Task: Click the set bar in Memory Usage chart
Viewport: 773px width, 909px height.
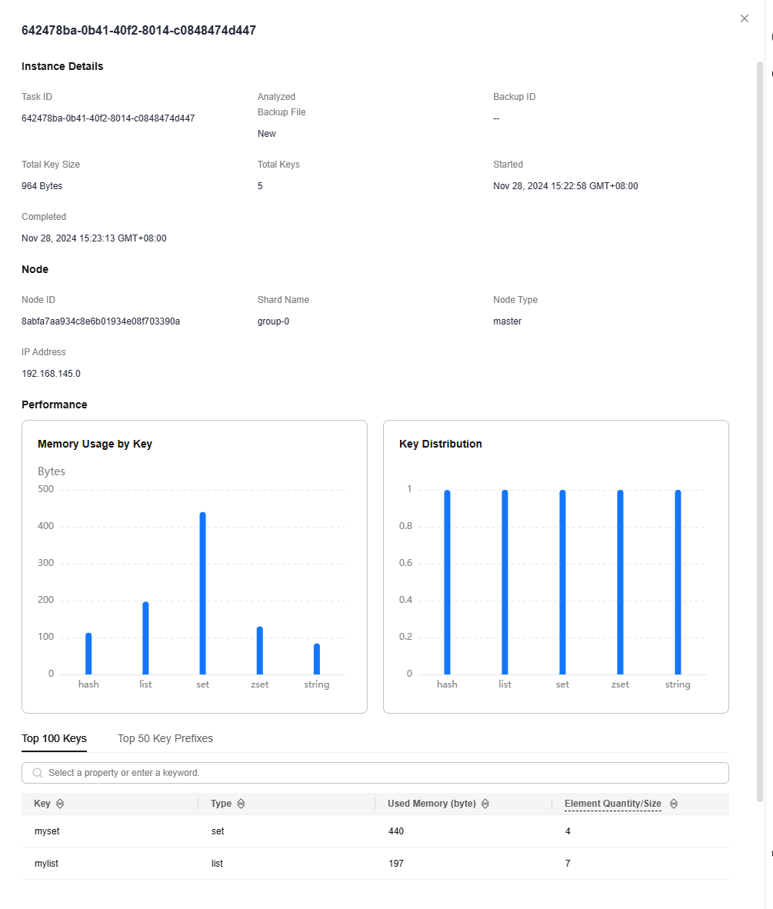Action: pyautogui.click(x=202, y=593)
